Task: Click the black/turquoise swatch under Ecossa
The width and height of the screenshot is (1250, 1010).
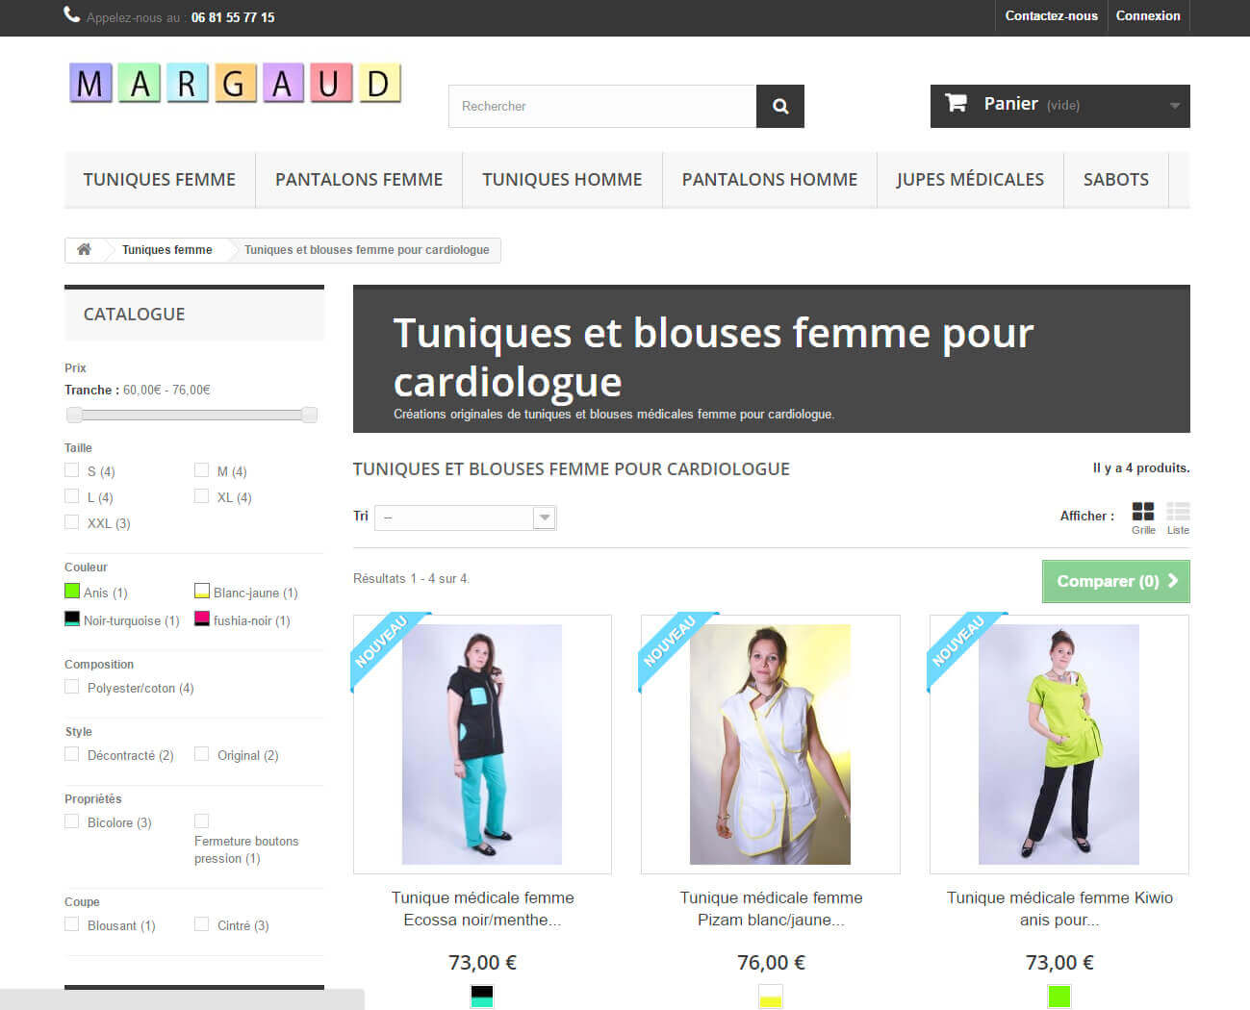Action: pos(482,997)
